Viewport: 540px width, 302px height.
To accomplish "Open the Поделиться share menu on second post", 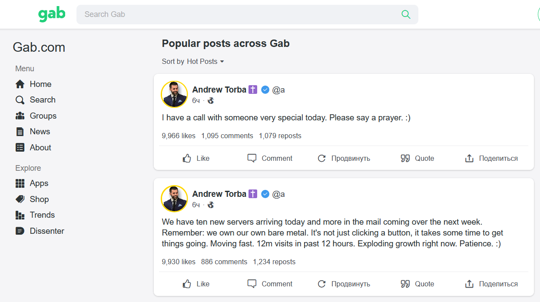I will click(x=491, y=284).
